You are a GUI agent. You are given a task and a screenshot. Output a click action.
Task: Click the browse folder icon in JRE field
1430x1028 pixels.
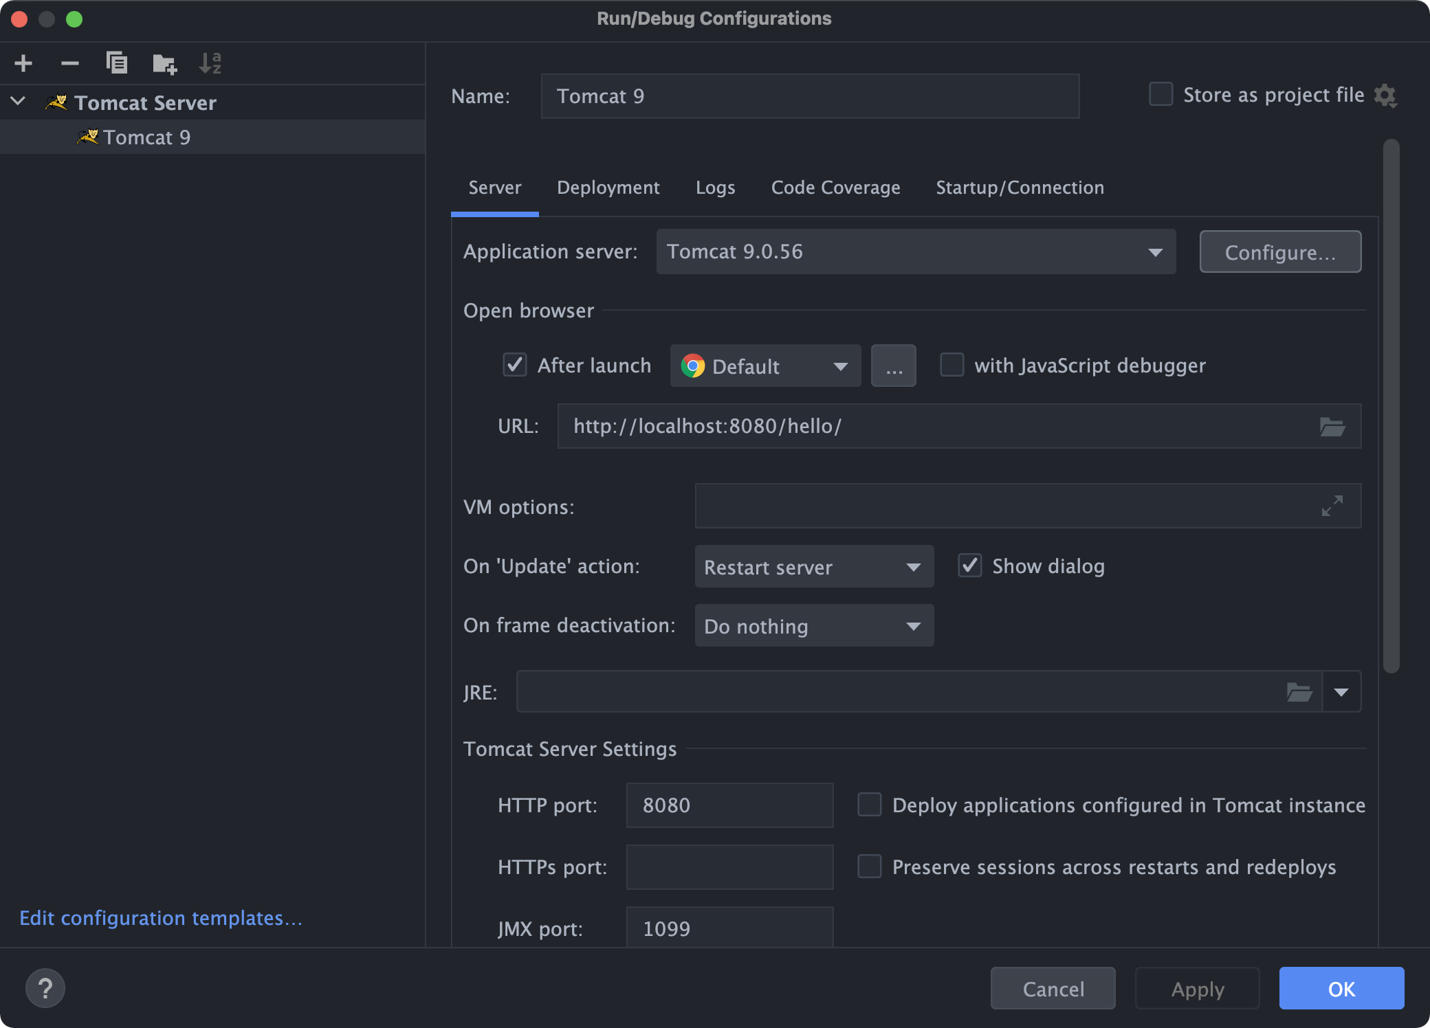[x=1299, y=692]
